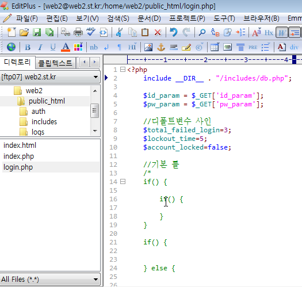The width and height of the screenshot is (302, 287).
Task: Insert a paragraph tag icon
Action: click(x=119, y=47)
